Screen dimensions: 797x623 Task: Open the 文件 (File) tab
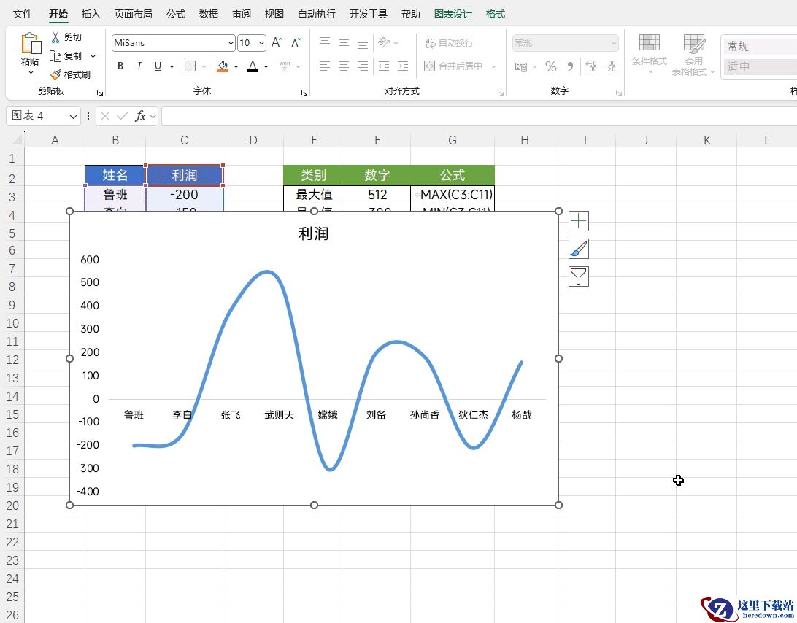tap(23, 14)
